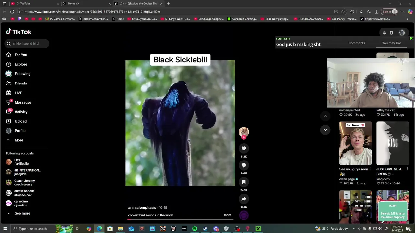Click the Windows Start button
Screen dimensions: 415x233
click(x=5, y=229)
